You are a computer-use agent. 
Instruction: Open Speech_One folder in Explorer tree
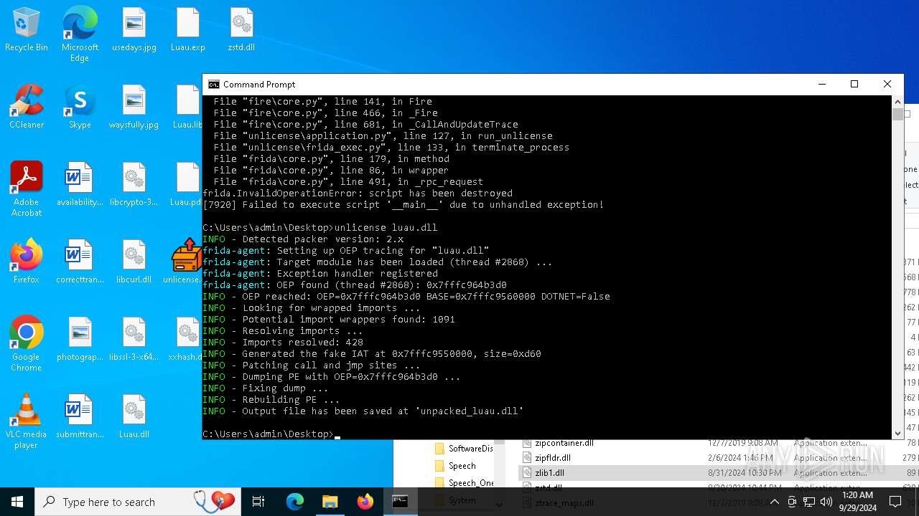pyautogui.click(x=464, y=483)
